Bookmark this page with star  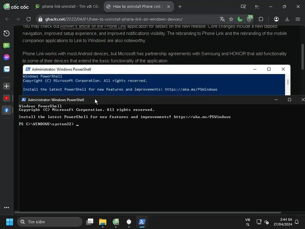[x=231, y=19]
